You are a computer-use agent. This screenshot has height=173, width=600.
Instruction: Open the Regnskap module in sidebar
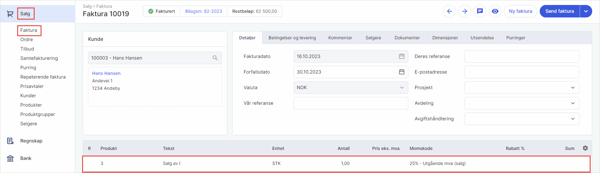(x=31, y=141)
